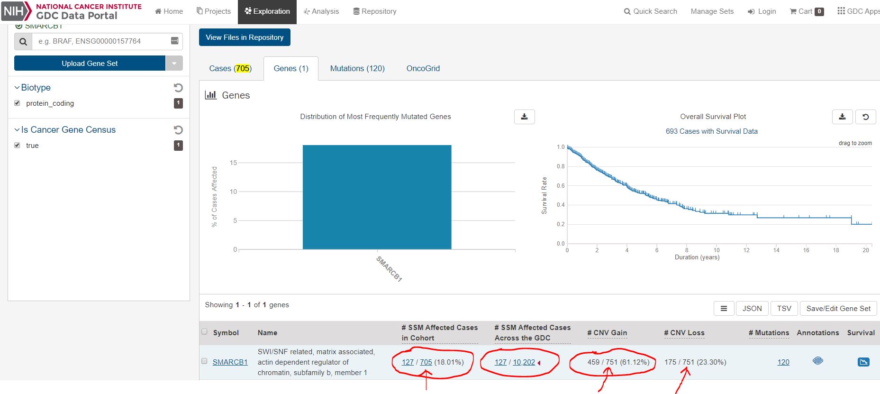
Task: Switch to the Cases (705) tab
Action: [x=230, y=69]
